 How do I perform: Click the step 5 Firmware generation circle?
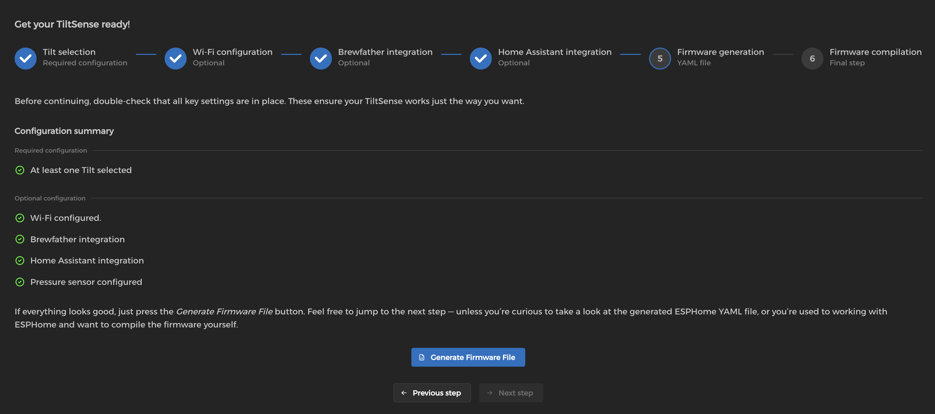pyautogui.click(x=660, y=58)
